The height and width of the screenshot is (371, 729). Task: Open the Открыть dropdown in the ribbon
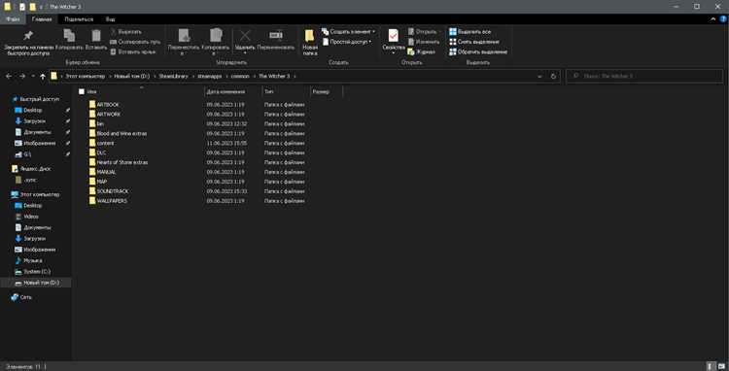tap(423, 32)
